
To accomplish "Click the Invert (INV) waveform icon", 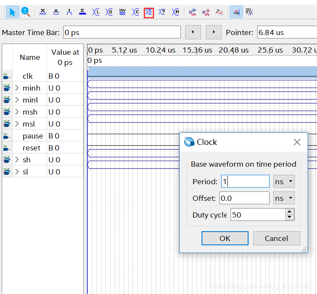I will (x=122, y=12).
